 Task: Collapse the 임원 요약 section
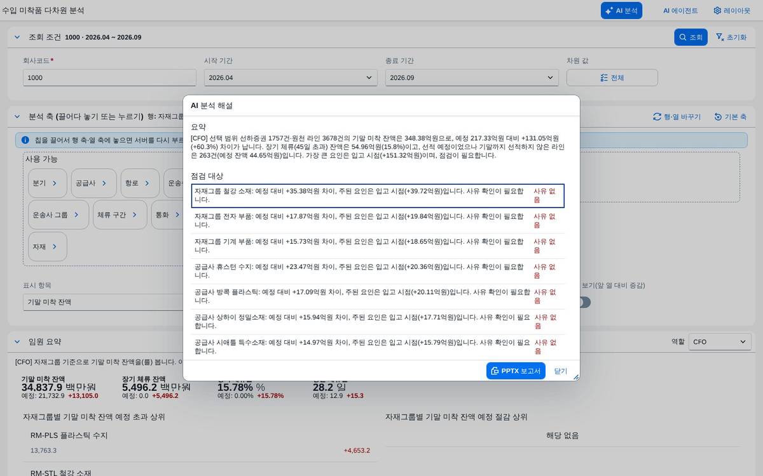[17, 341]
